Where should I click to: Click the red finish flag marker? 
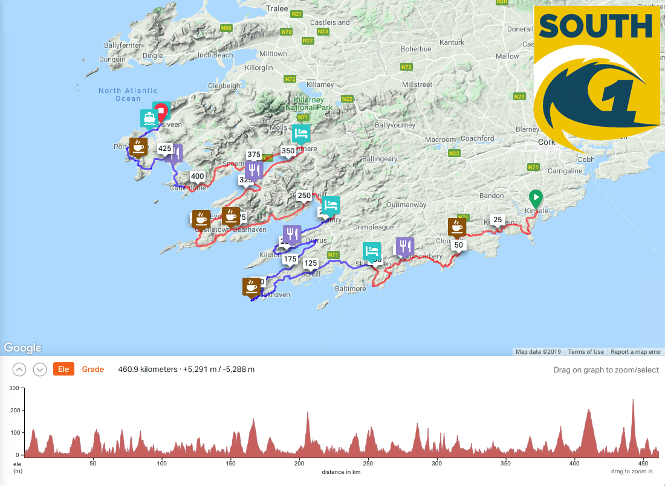(x=161, y=112)
